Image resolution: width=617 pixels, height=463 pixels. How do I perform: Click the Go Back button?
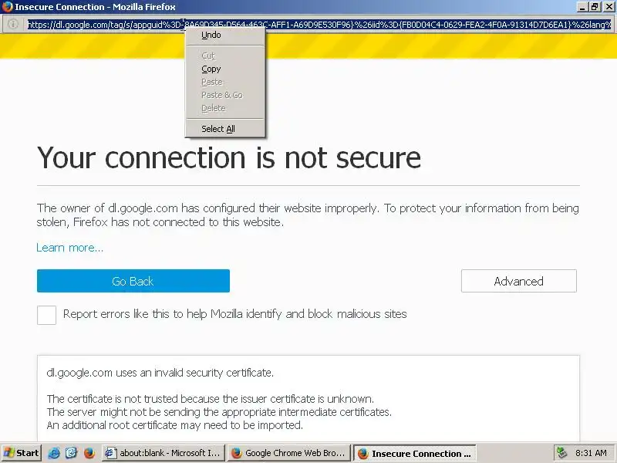point(133,281)
